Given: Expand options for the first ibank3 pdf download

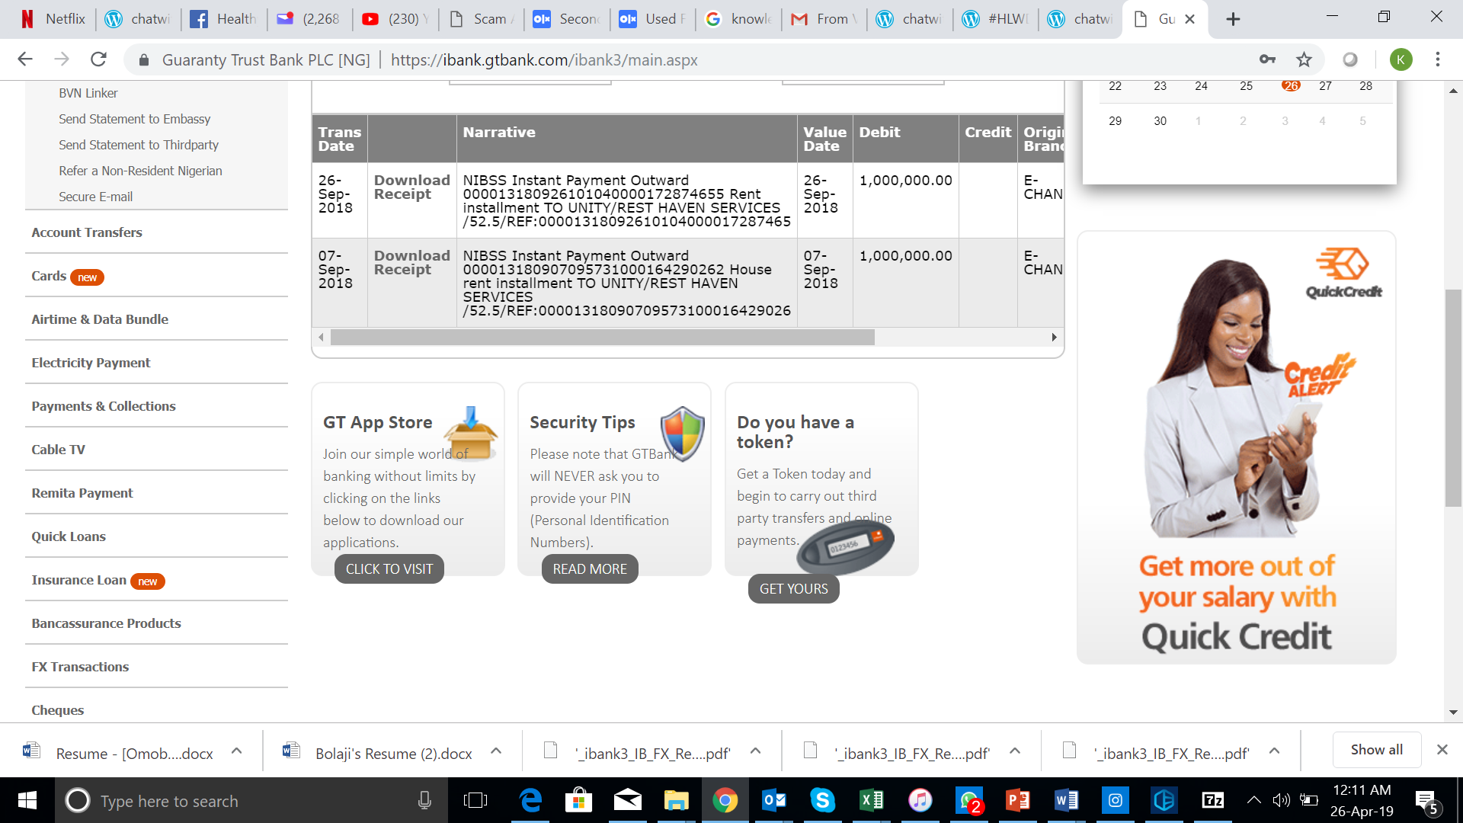Looking at the screenshot, I should pos(755,751).
